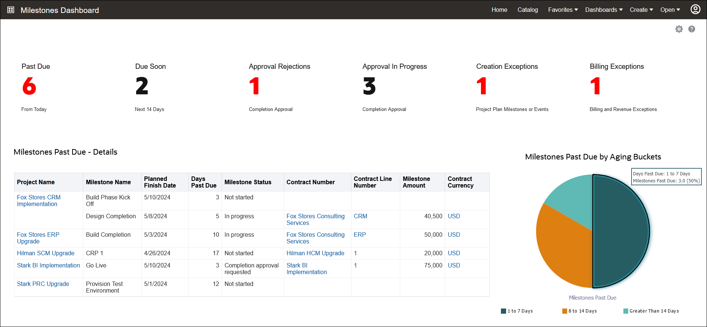Open Hilman SCM Upgrade project link

(x=46, y=253)
